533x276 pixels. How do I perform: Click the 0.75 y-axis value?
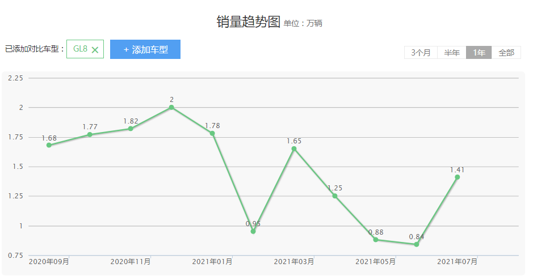[16, 255]
